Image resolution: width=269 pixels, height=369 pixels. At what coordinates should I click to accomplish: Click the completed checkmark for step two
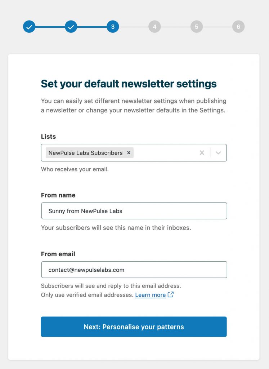click(x=71, y=27)
